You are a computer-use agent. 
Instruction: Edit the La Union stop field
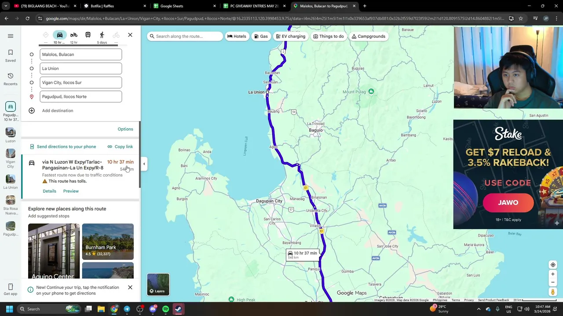pyautogui.click(x=81, y=68)
